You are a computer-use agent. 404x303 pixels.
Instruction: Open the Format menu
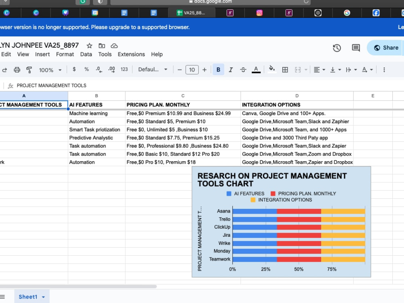pyautogui.click(x=65, y=55)
